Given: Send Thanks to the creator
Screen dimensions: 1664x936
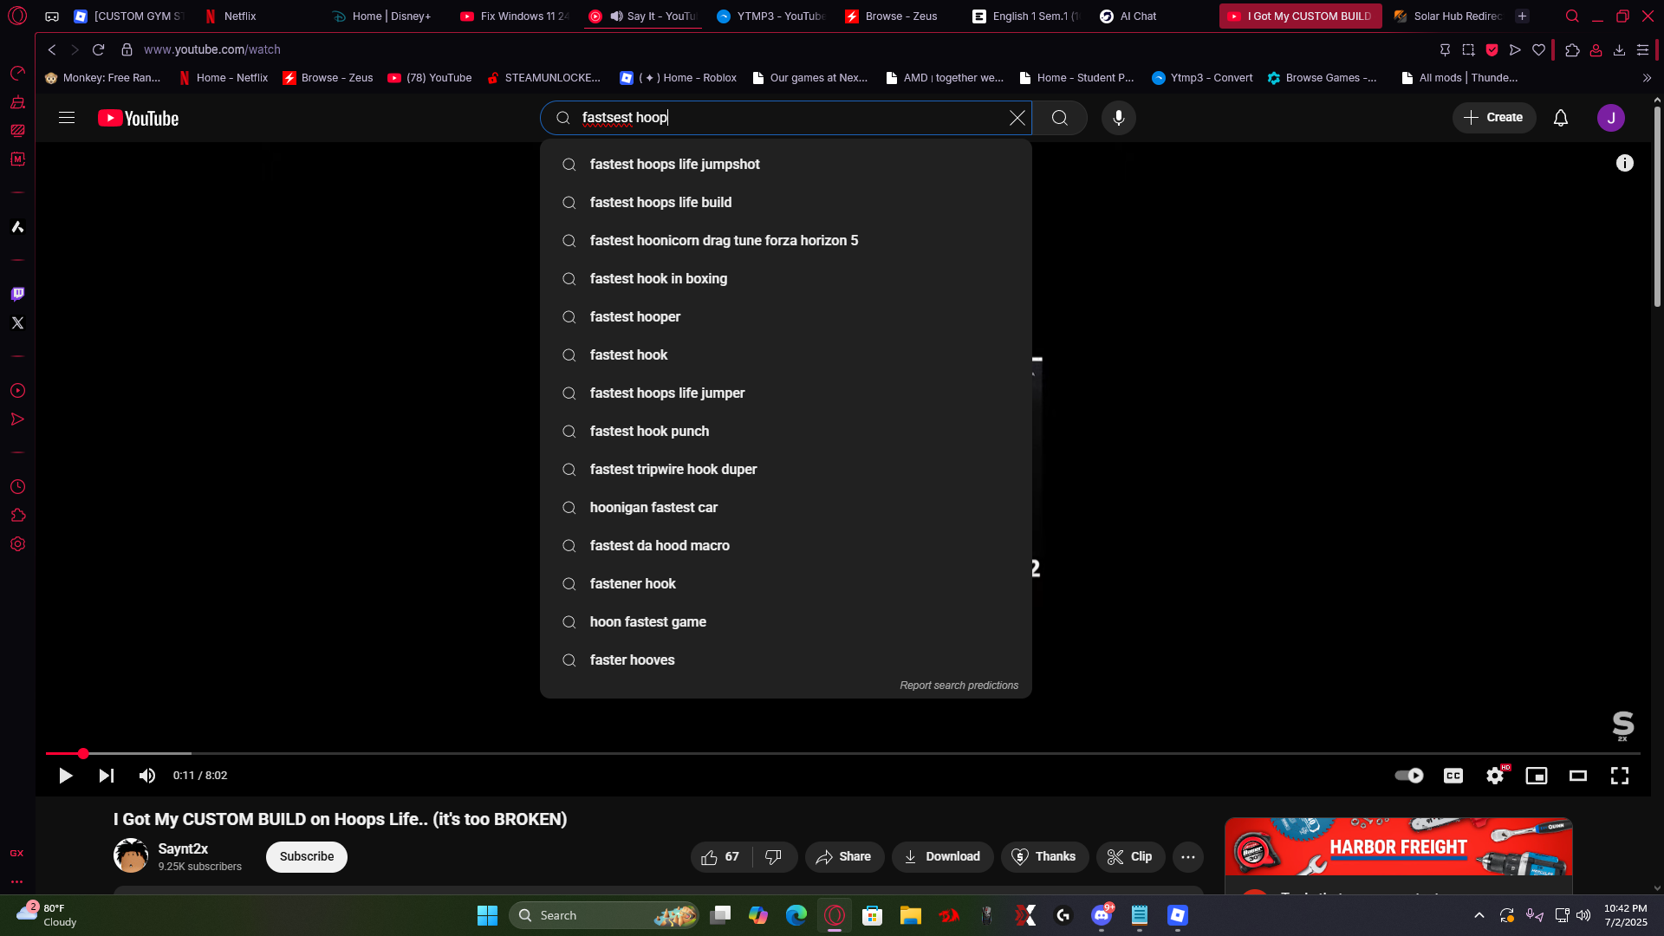Looking at the screenshot, I should coord(1044,857).
